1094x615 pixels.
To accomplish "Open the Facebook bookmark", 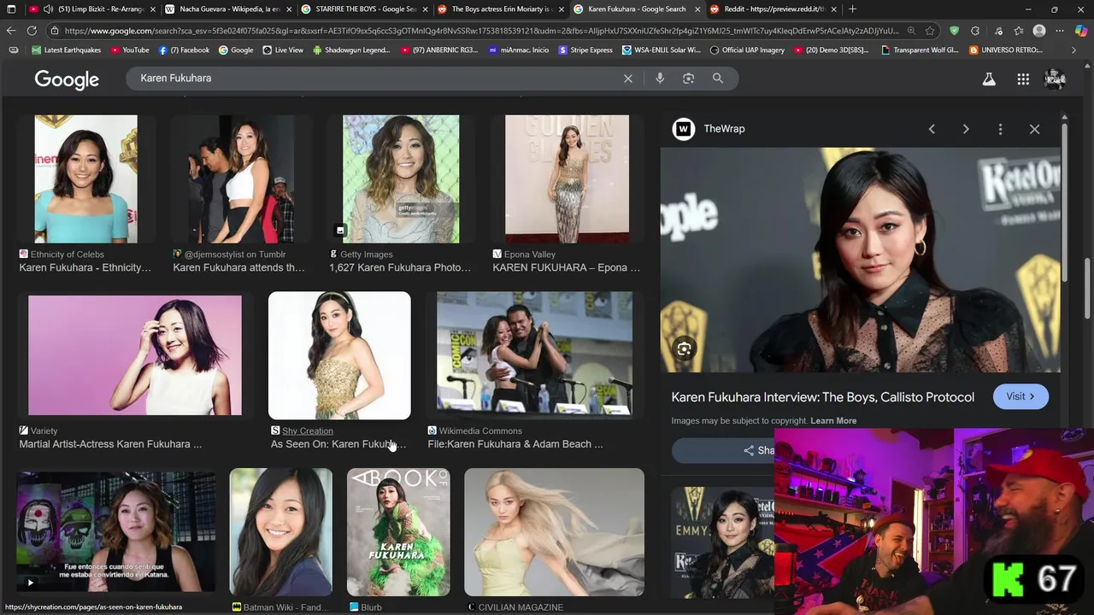I will point(184,50).
